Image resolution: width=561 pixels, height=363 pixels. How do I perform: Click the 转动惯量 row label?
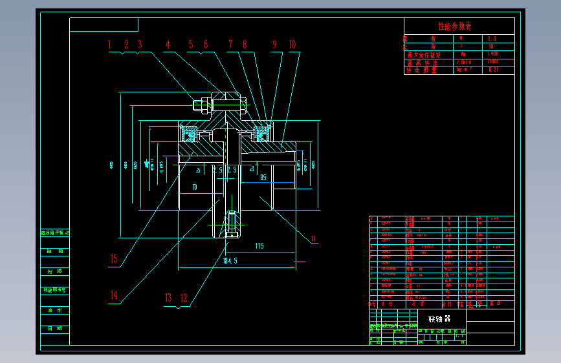coord(421,70)
